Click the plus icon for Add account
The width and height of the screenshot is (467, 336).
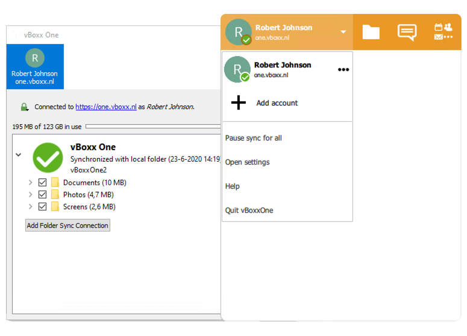(239, 103)
